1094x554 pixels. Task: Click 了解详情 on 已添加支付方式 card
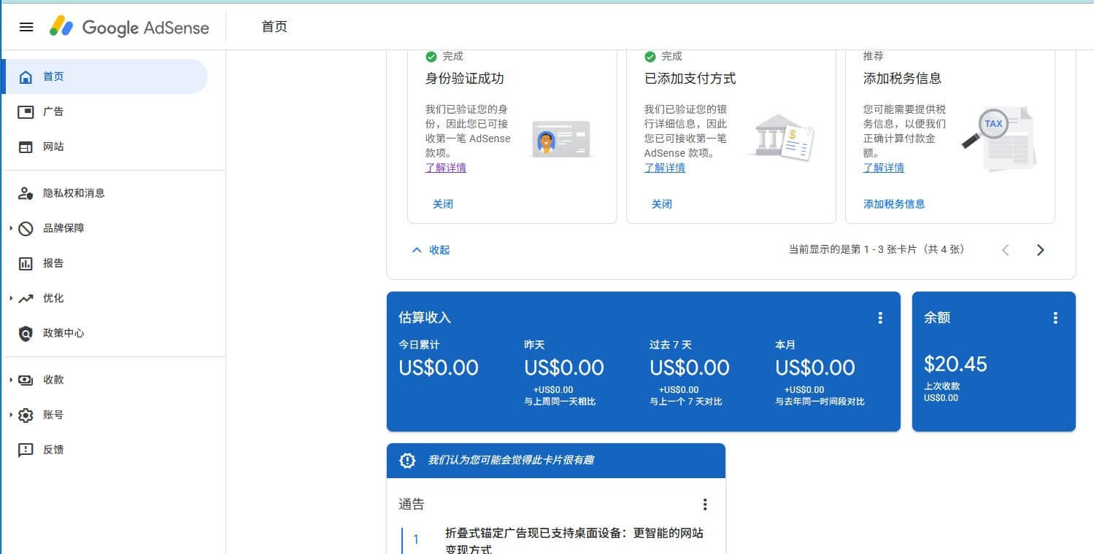[665, 168]
